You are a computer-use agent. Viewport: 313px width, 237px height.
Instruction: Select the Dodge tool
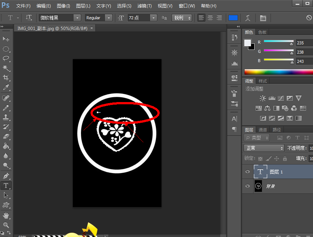(x=6, y=165)
